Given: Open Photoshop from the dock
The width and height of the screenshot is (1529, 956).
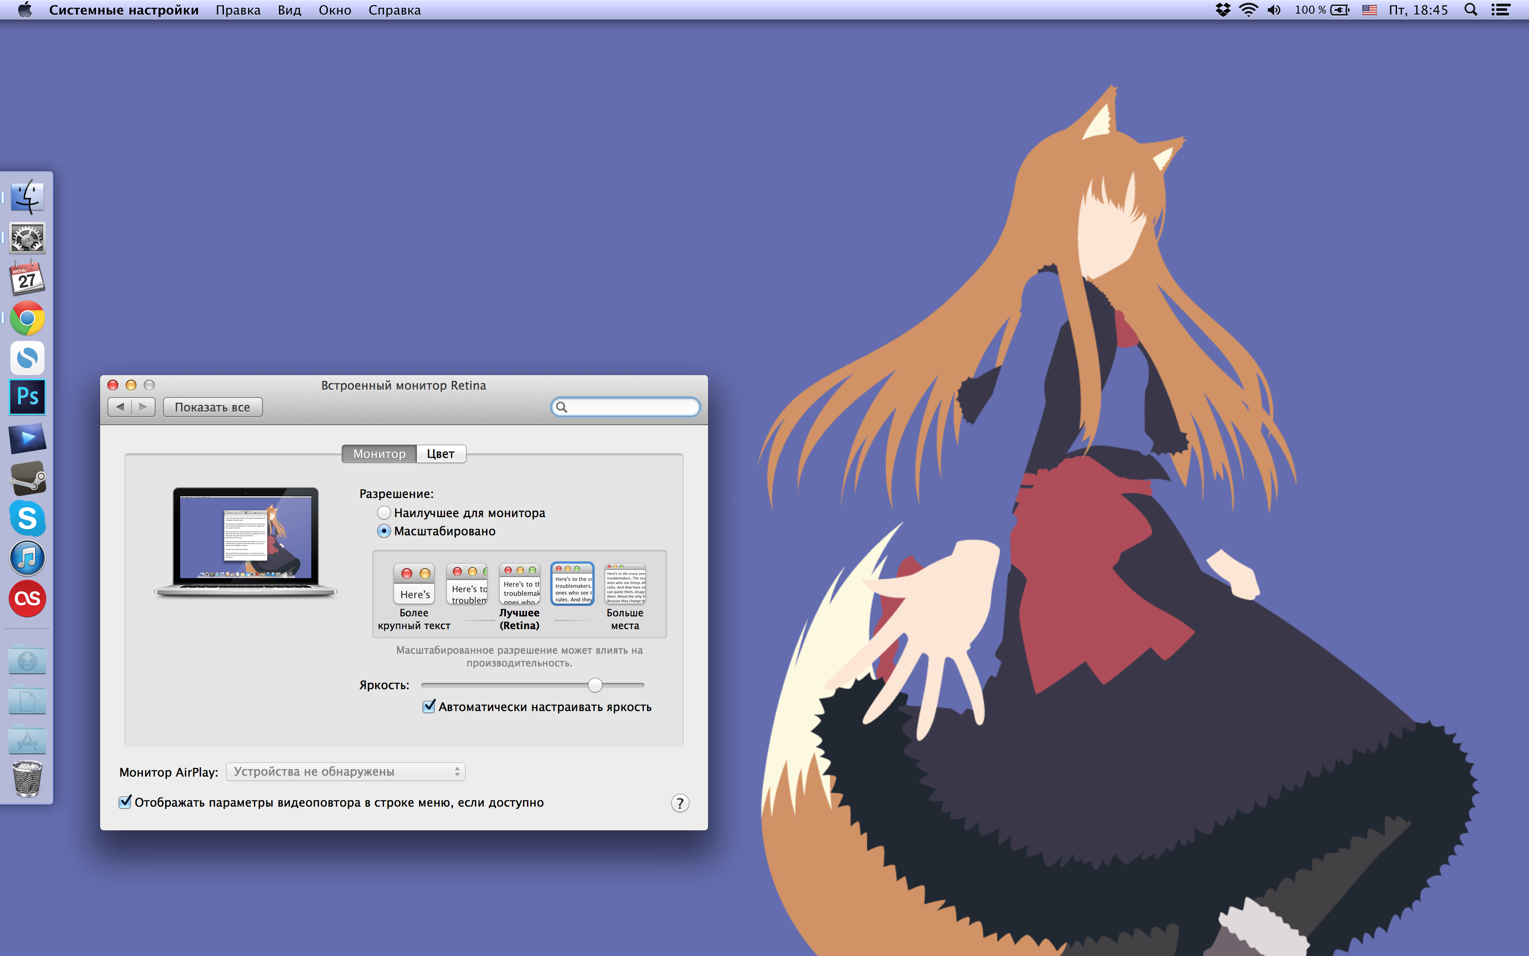Looking at the screenshot, I should [27, 397].
